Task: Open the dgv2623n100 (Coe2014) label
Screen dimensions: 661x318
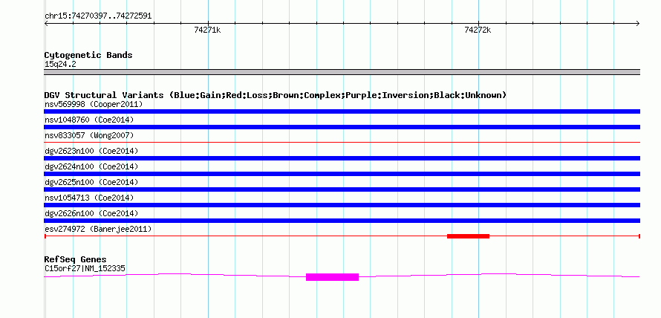Action: 91,151
